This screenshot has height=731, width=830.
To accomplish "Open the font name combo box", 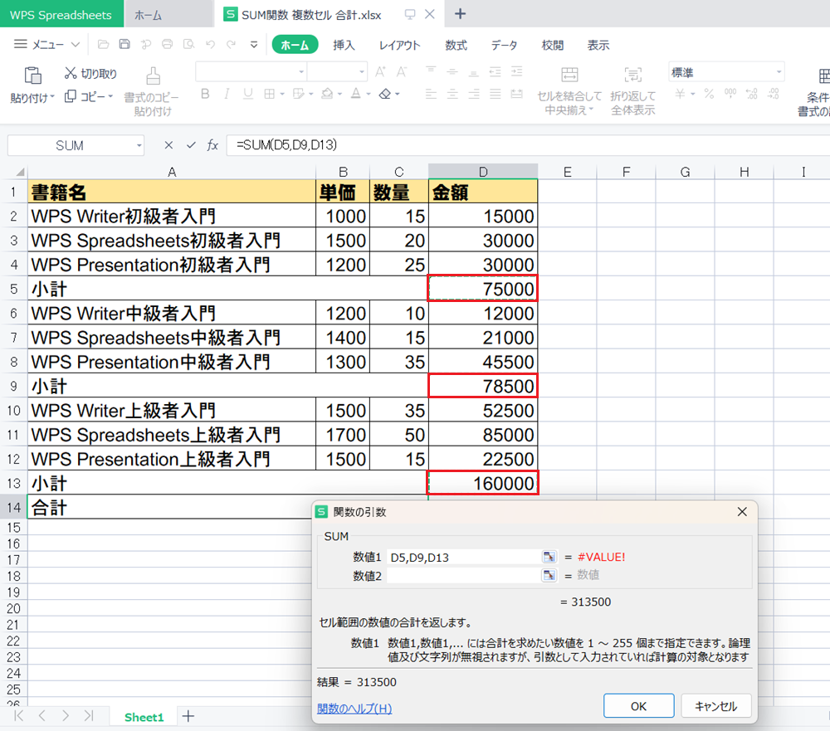I will (251, 71).
